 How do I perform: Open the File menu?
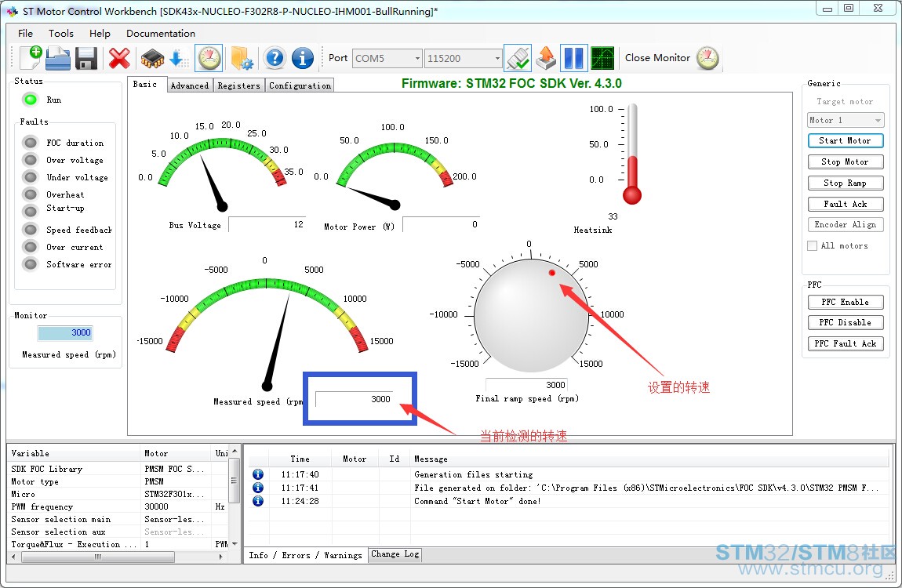point(25,34)
